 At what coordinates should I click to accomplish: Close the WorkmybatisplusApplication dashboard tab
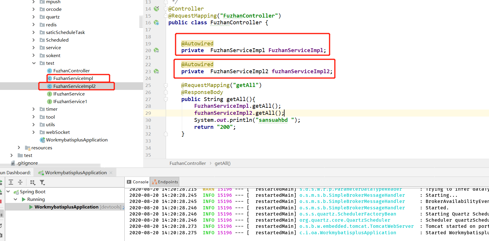(x=111, y=173)
